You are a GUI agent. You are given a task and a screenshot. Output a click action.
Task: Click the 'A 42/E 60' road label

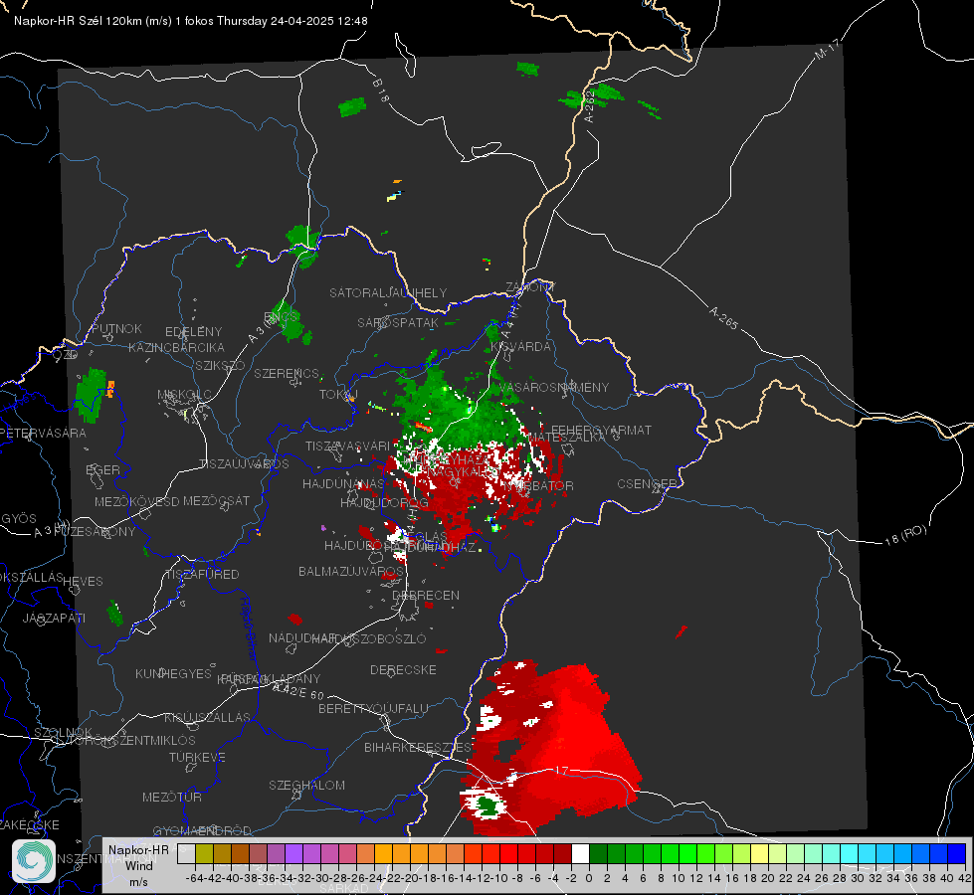pos(298,691)
